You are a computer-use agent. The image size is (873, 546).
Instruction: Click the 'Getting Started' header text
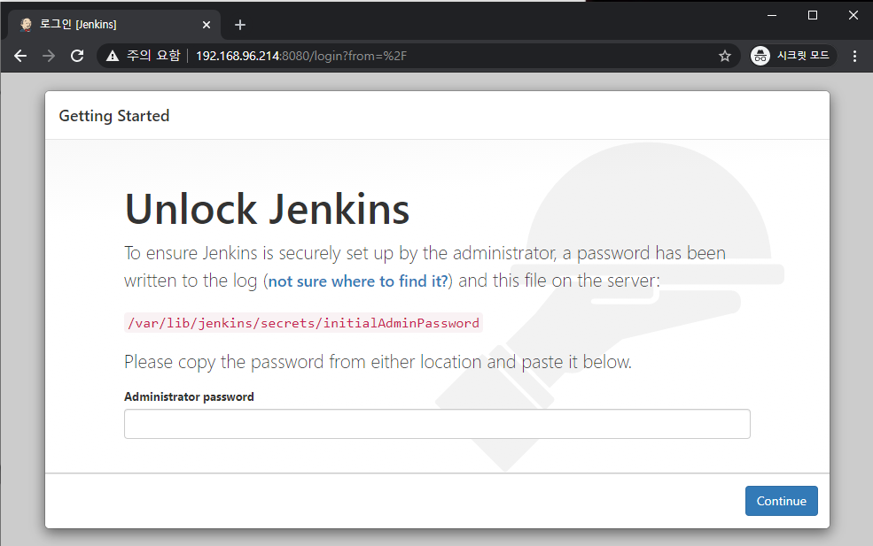point(114,116)
